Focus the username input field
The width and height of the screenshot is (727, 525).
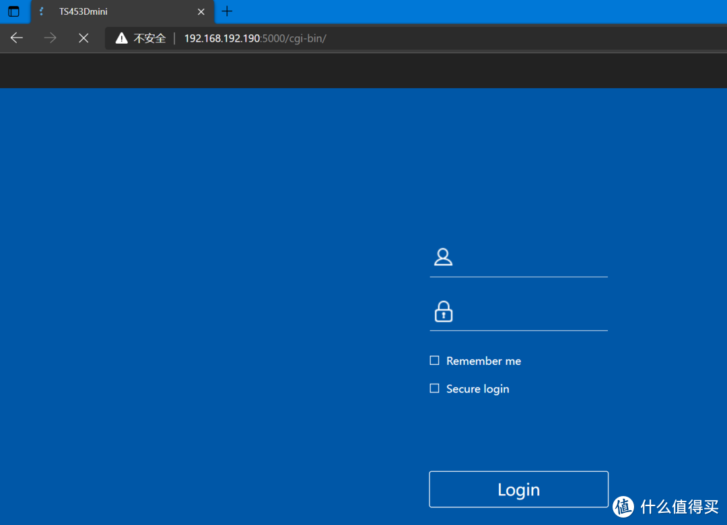coord(532,258)
